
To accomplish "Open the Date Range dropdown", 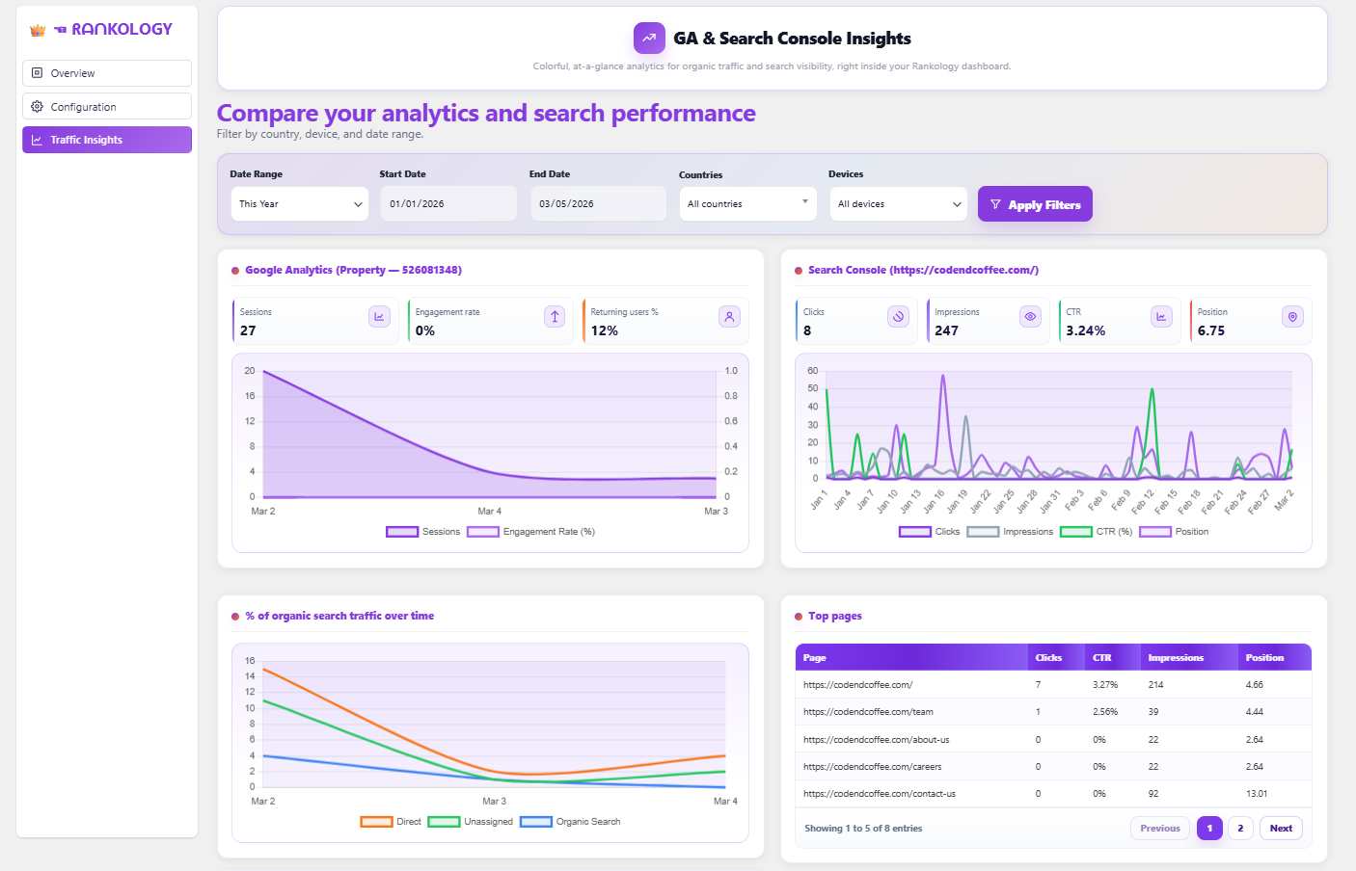I will (300, 204).
